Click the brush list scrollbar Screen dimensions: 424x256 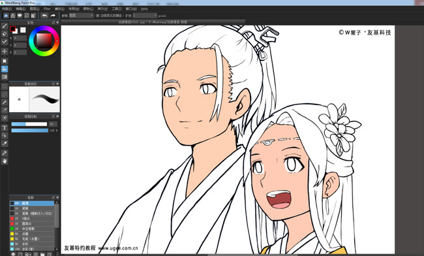(57, 216)
